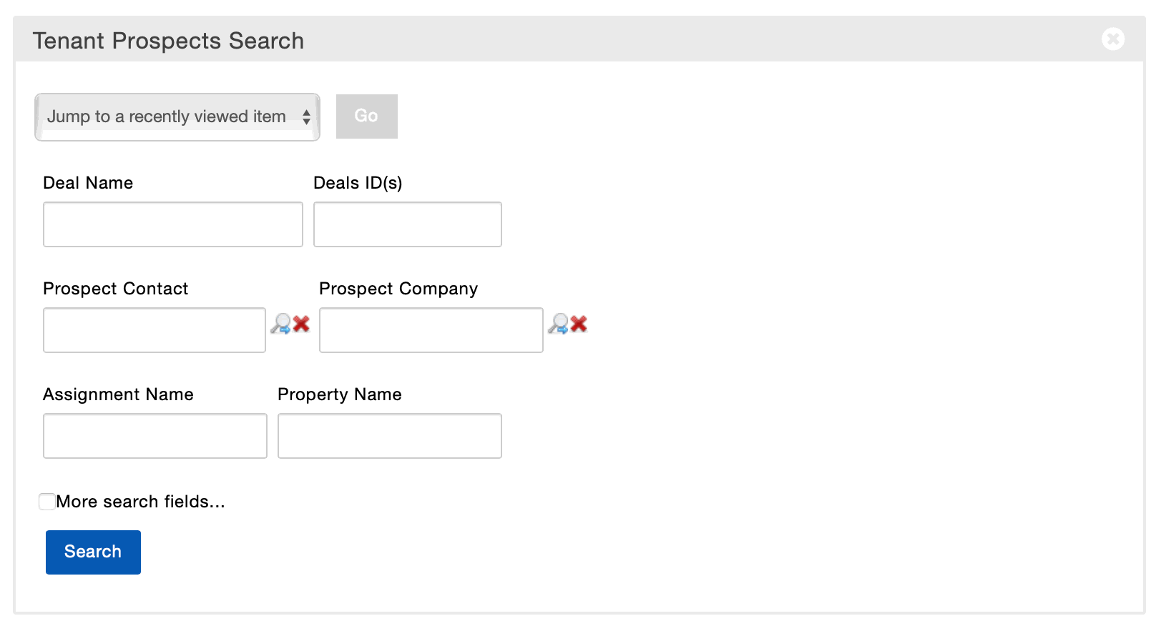Viewport: 1166px width, 636px height.
Task: Click the "More search fields..." label text
Action: click(x=140, y=502)
